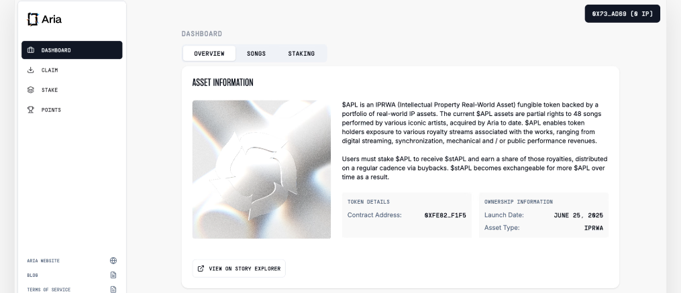Click the document icon beside Blog
This screenshot has height=293, width=681.
click(113, 275)
